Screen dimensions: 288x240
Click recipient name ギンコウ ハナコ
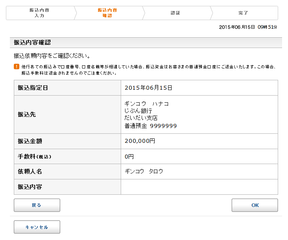(146, 103)
